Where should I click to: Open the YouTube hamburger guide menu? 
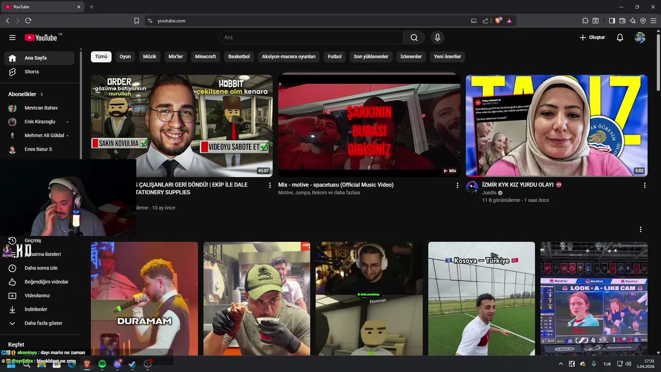[12, 38]
